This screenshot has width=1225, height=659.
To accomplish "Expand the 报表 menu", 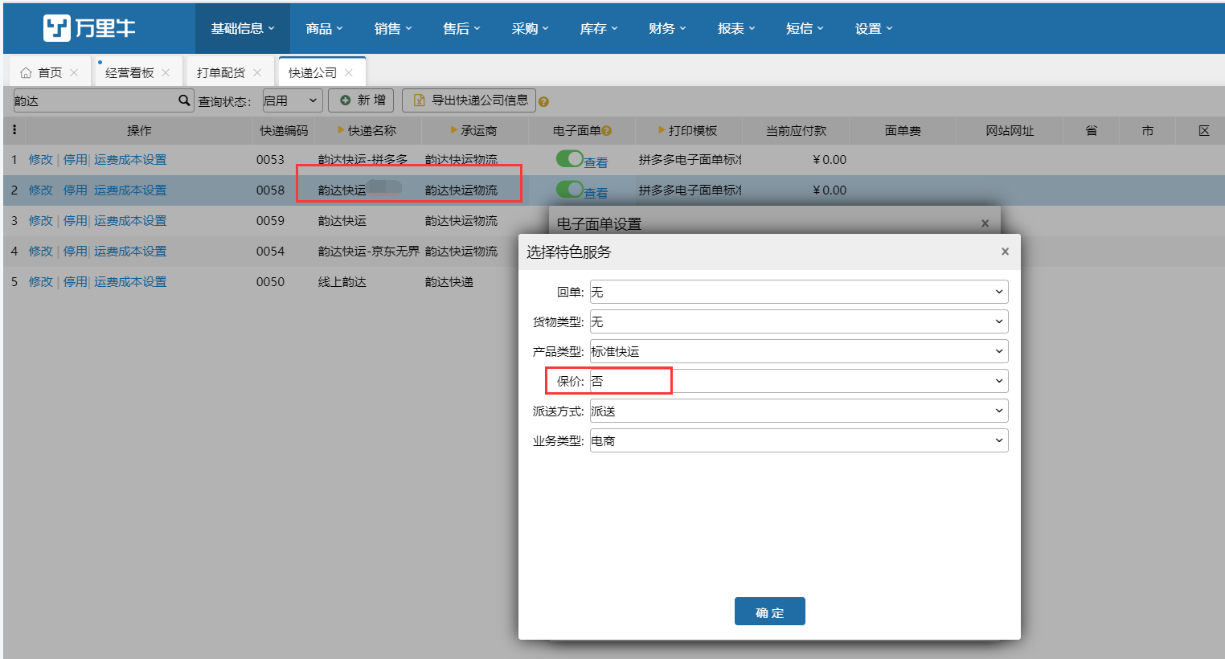I will pos(736,28).
